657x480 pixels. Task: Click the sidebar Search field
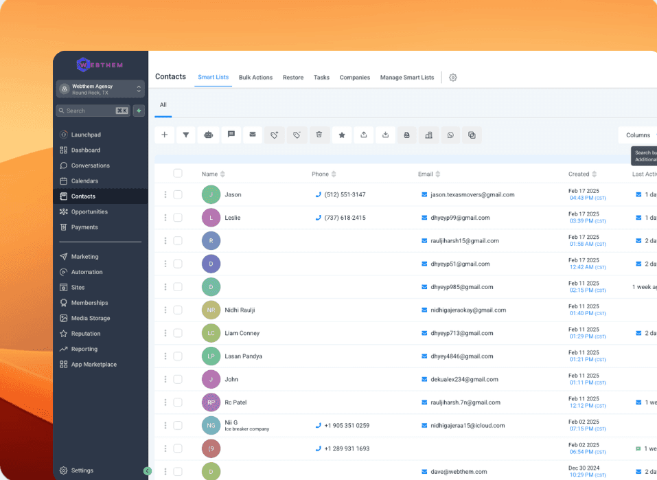93,111
